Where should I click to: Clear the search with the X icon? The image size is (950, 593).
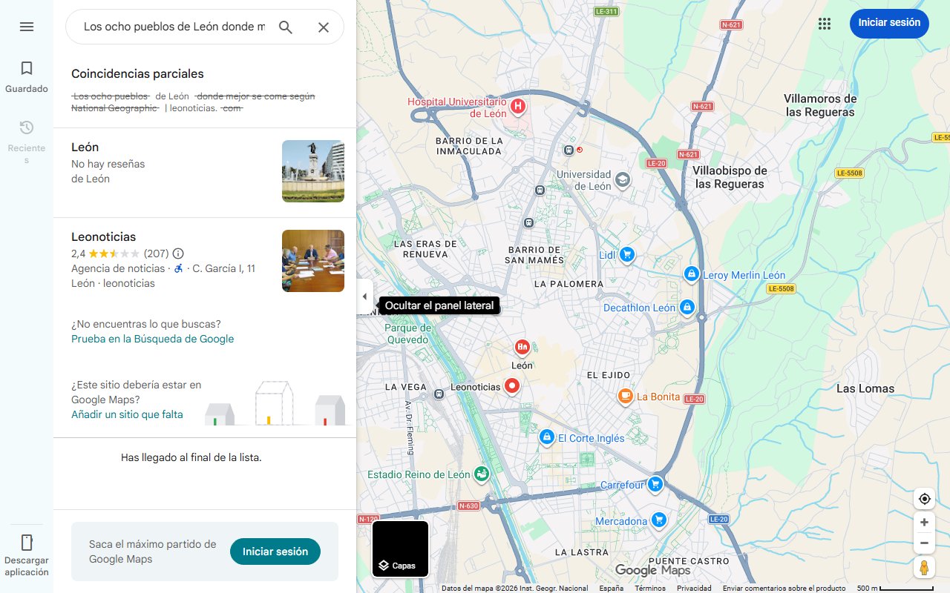point(324,27)
